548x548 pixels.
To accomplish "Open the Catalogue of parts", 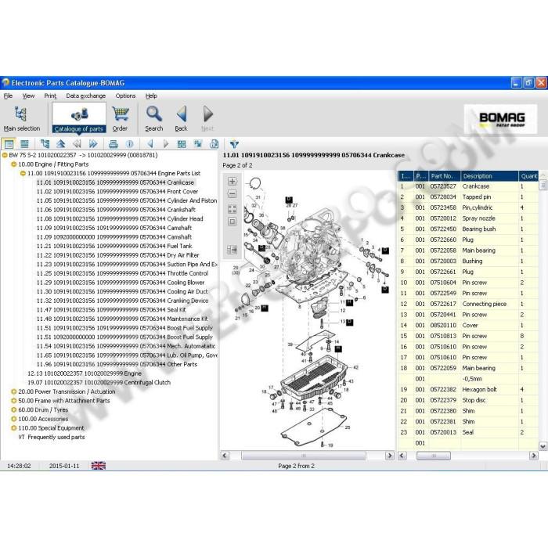I will click(x=79, y=119).
